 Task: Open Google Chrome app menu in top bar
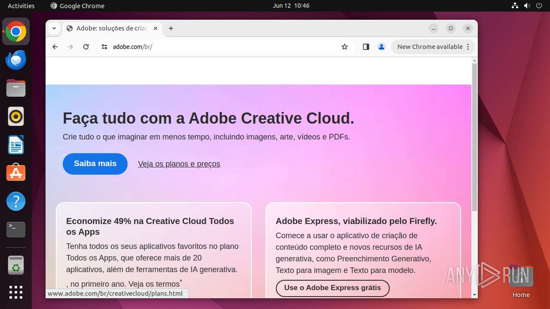click(77, 6)
